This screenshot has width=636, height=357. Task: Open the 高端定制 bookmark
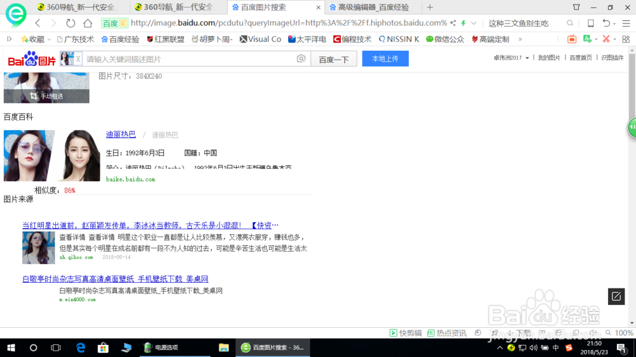pos(490,39)
